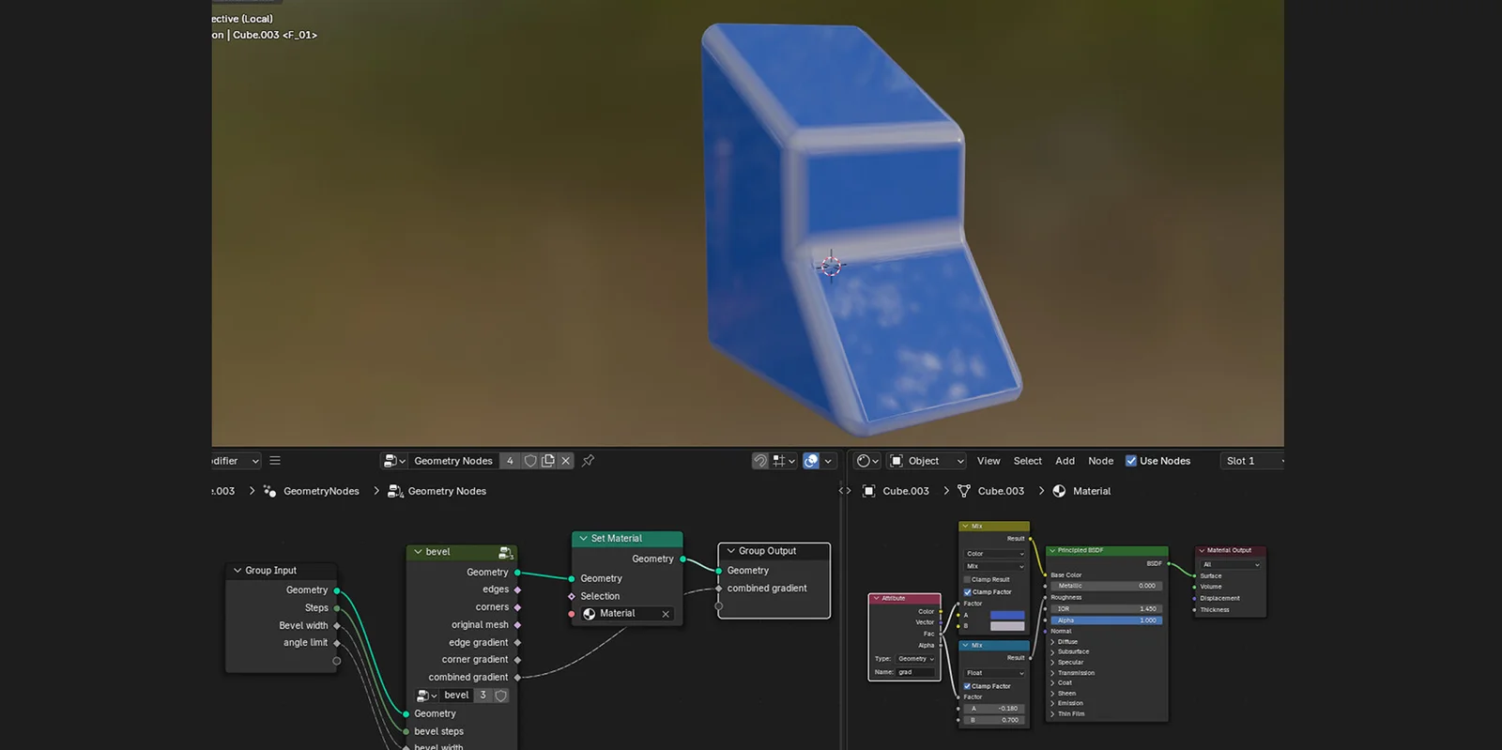Open the Mix blend mode dropdown
Viewport: 1502px width, 750px height.
pyautogui.click(x=995, y=566)
